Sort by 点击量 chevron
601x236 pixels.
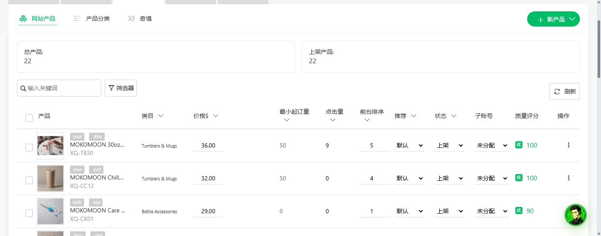point(333,120)
